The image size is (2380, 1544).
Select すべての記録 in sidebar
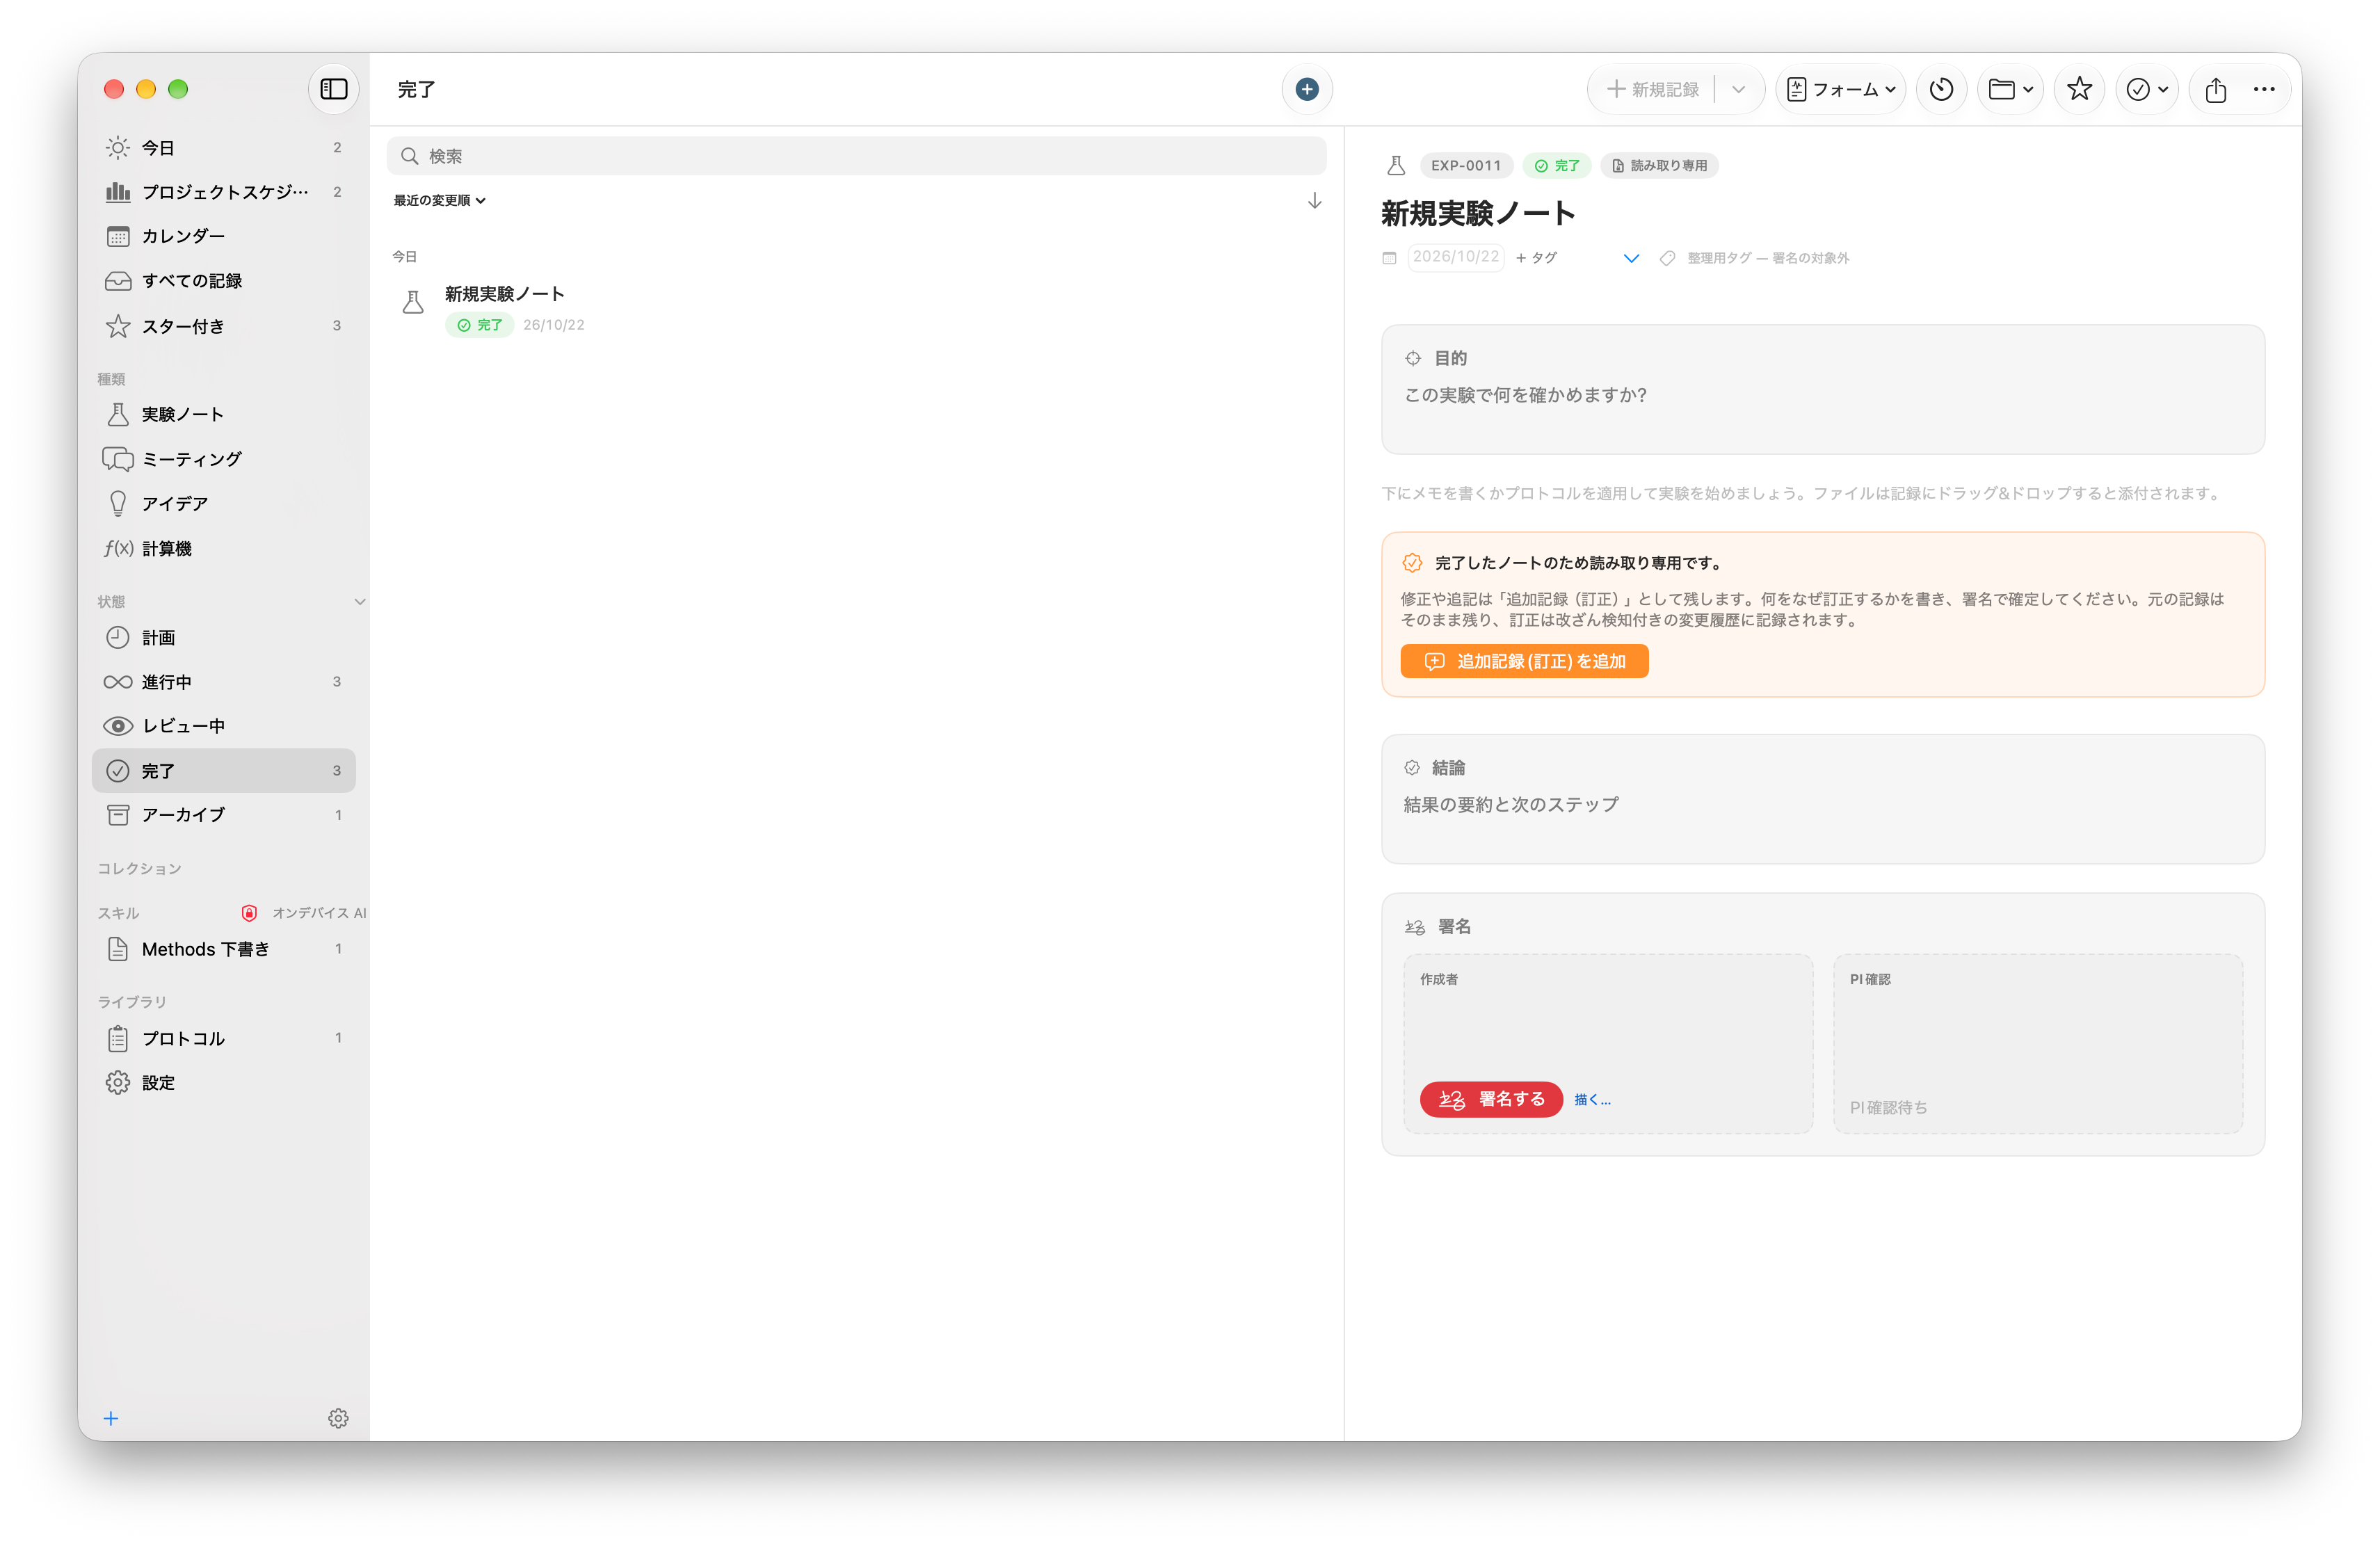(223, 281)
